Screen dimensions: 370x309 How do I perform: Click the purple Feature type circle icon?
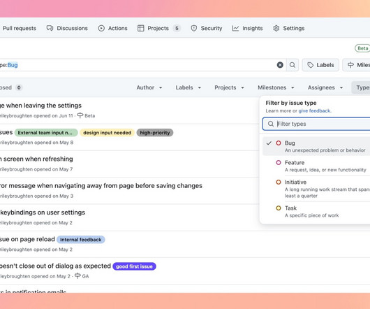(279, 162)
